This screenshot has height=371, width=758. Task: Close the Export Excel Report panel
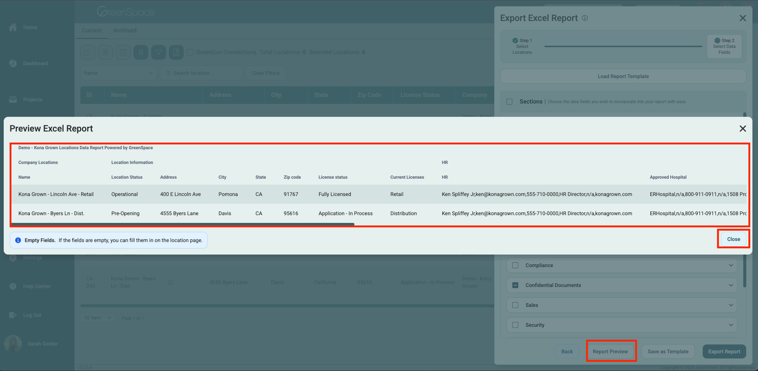tap(743, 18)
